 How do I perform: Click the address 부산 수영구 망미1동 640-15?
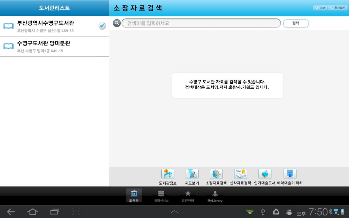click(40, 51)
